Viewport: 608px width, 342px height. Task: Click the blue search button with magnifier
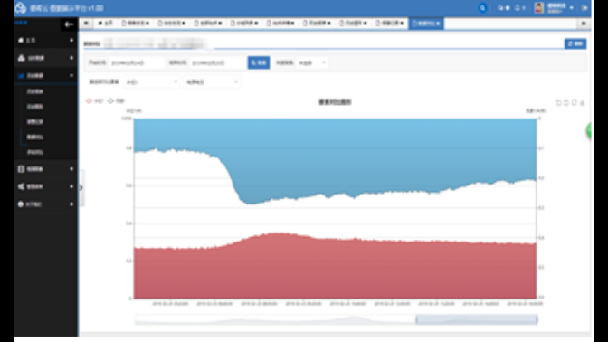[x=259, y=62]
